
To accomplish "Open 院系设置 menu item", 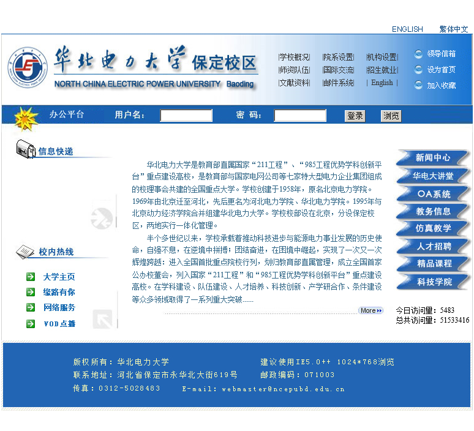I will [338, 57].
